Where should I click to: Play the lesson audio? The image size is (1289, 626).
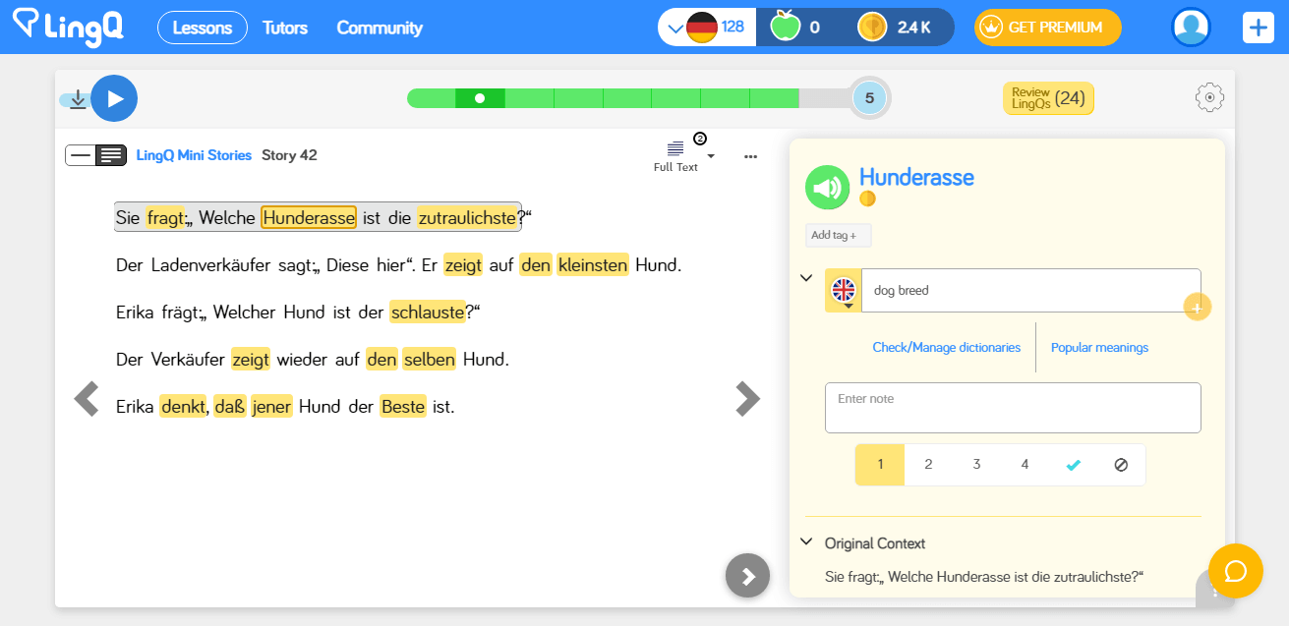coord(114,98)
